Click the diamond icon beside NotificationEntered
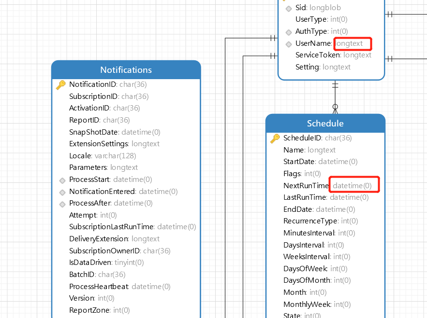Viewport: 427px width, 318px height. [62, 193]
